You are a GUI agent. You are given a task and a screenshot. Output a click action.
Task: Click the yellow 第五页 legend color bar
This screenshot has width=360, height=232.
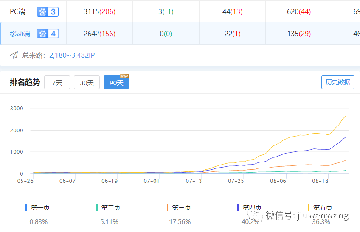[309, 208]
